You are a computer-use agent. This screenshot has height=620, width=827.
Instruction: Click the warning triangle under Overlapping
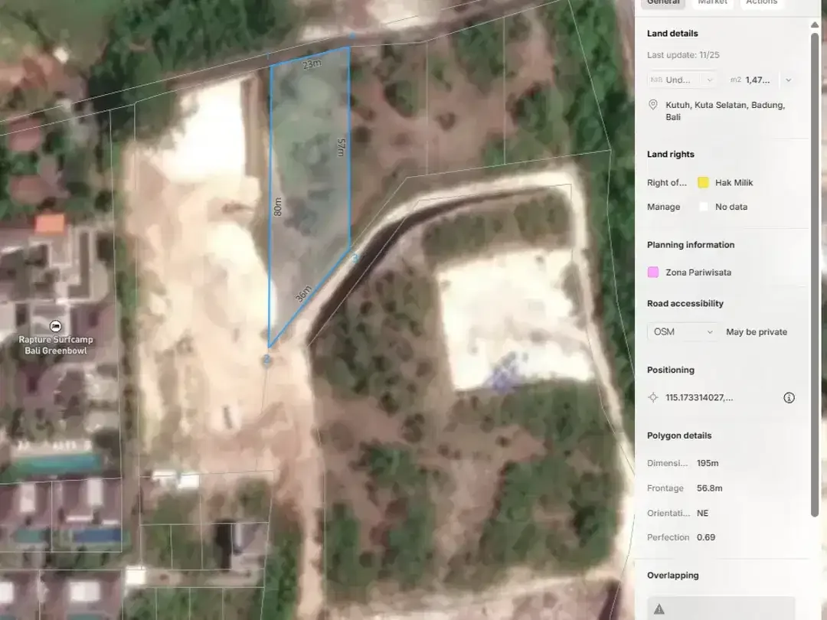(659, 609)
